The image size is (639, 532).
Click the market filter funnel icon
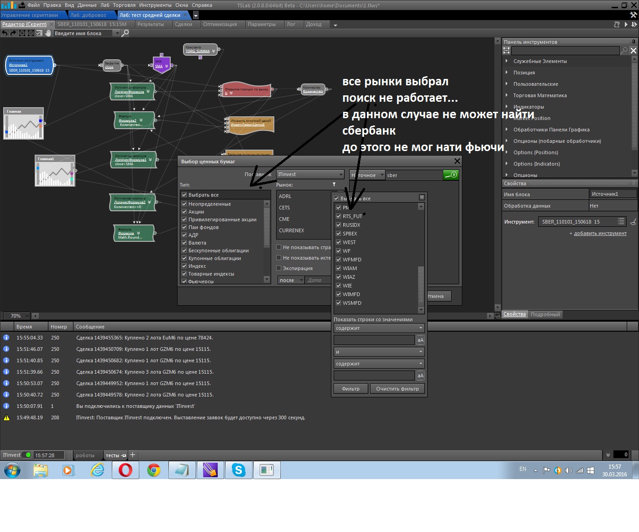(x=334, y=185)
